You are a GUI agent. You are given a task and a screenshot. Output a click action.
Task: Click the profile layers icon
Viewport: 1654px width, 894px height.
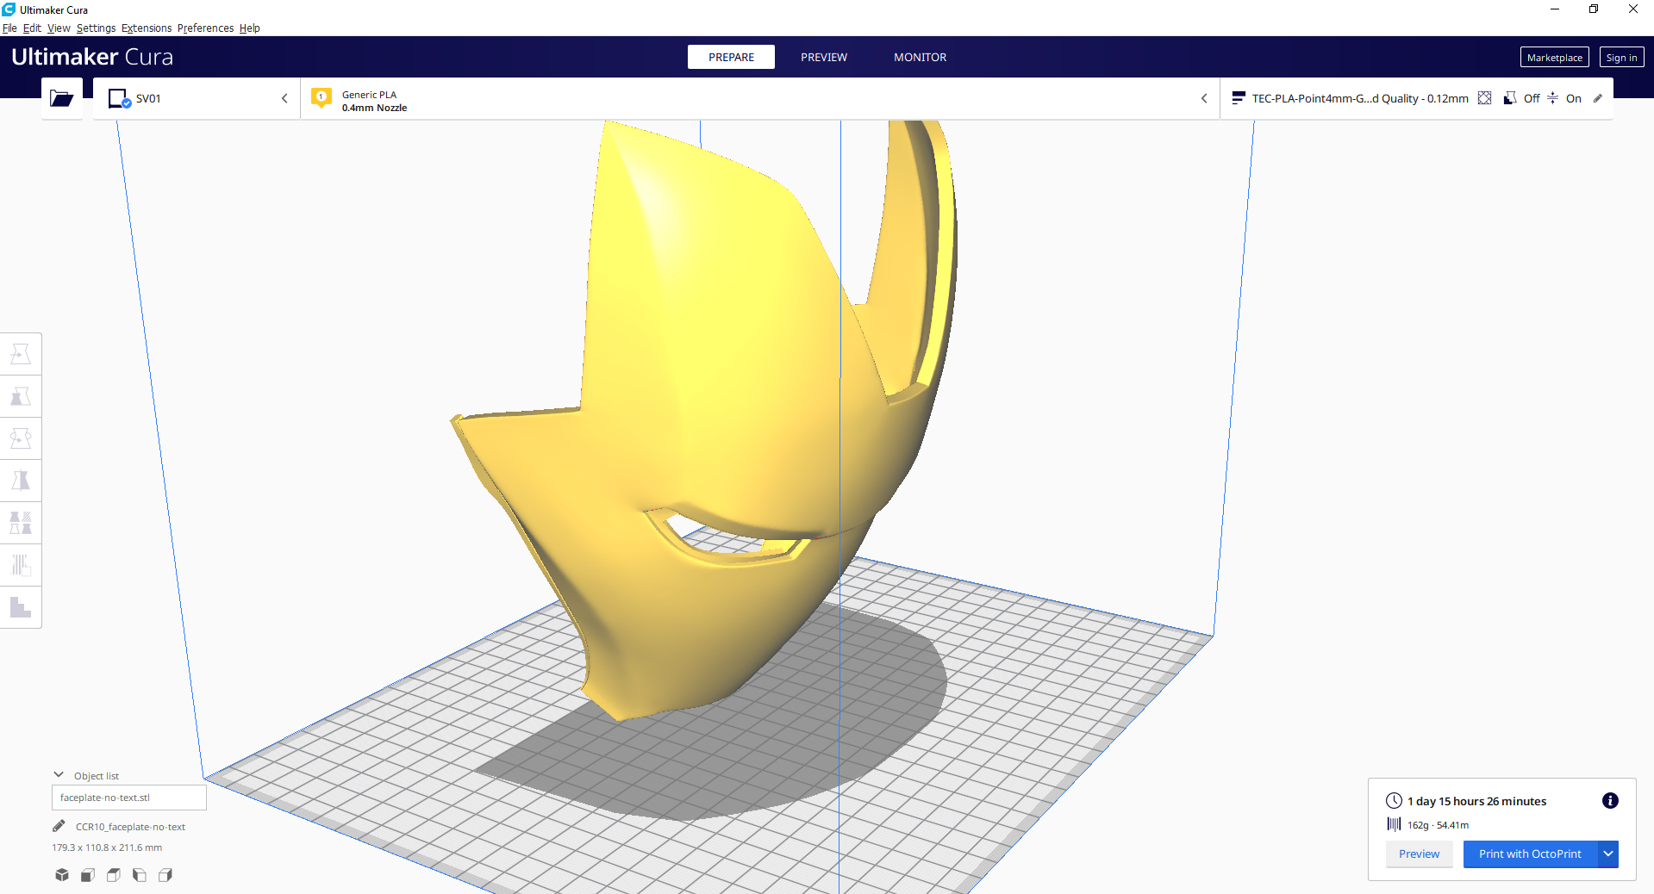[x=1239, y=98]
